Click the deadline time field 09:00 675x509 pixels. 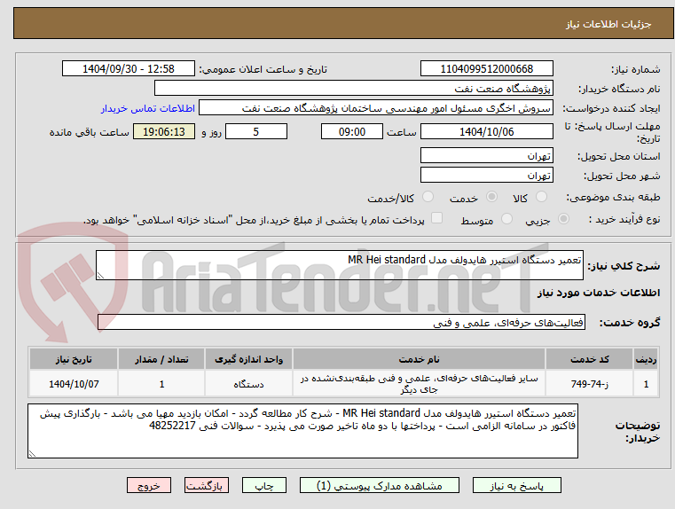[352, 131]
